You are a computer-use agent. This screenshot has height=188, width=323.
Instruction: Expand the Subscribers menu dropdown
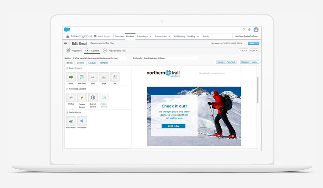click(x=150, y=37)
